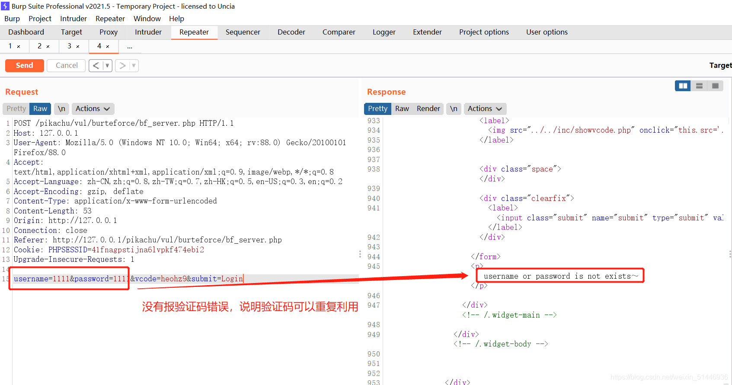Screen dimensions: 732x385
Task: Close Repeater tab 1
Action: coord(19,46)
